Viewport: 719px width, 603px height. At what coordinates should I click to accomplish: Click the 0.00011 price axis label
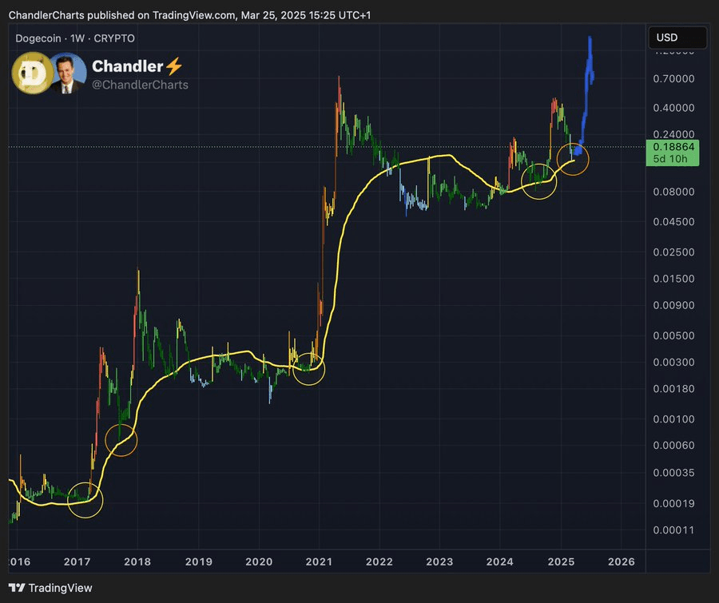[673, 530]
